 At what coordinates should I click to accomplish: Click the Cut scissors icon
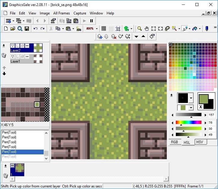(x=51, y=29)
